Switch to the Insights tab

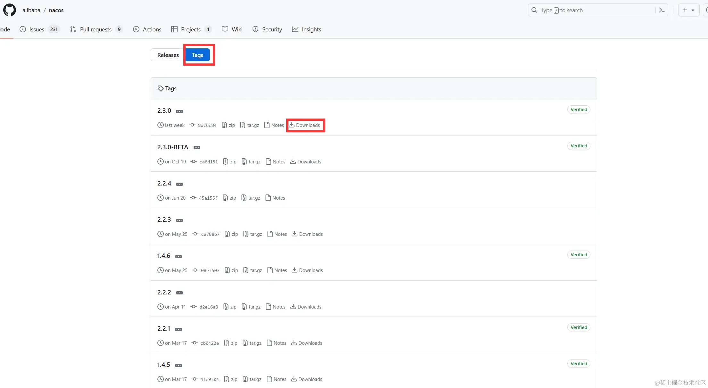[306, 29]
